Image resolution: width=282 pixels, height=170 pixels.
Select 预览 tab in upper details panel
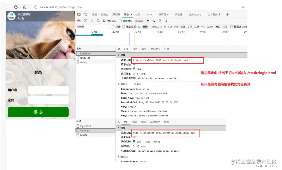135,49
